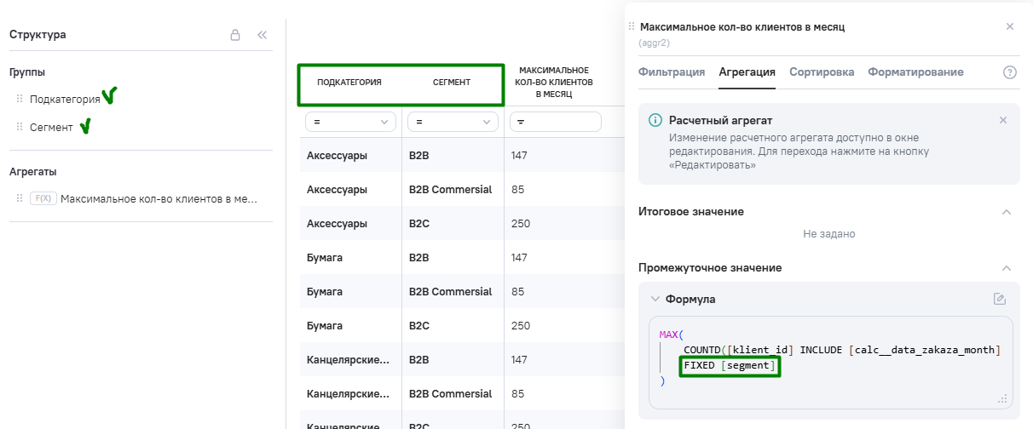Switch to the Сортировка tab
1033x429 pixels.
[x=822, y=72]
